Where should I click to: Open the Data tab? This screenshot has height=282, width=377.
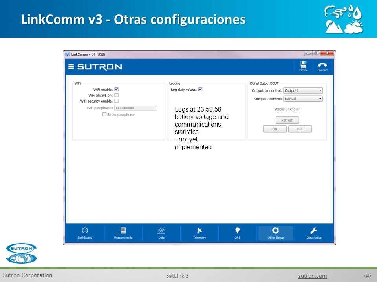coord(161,233)
